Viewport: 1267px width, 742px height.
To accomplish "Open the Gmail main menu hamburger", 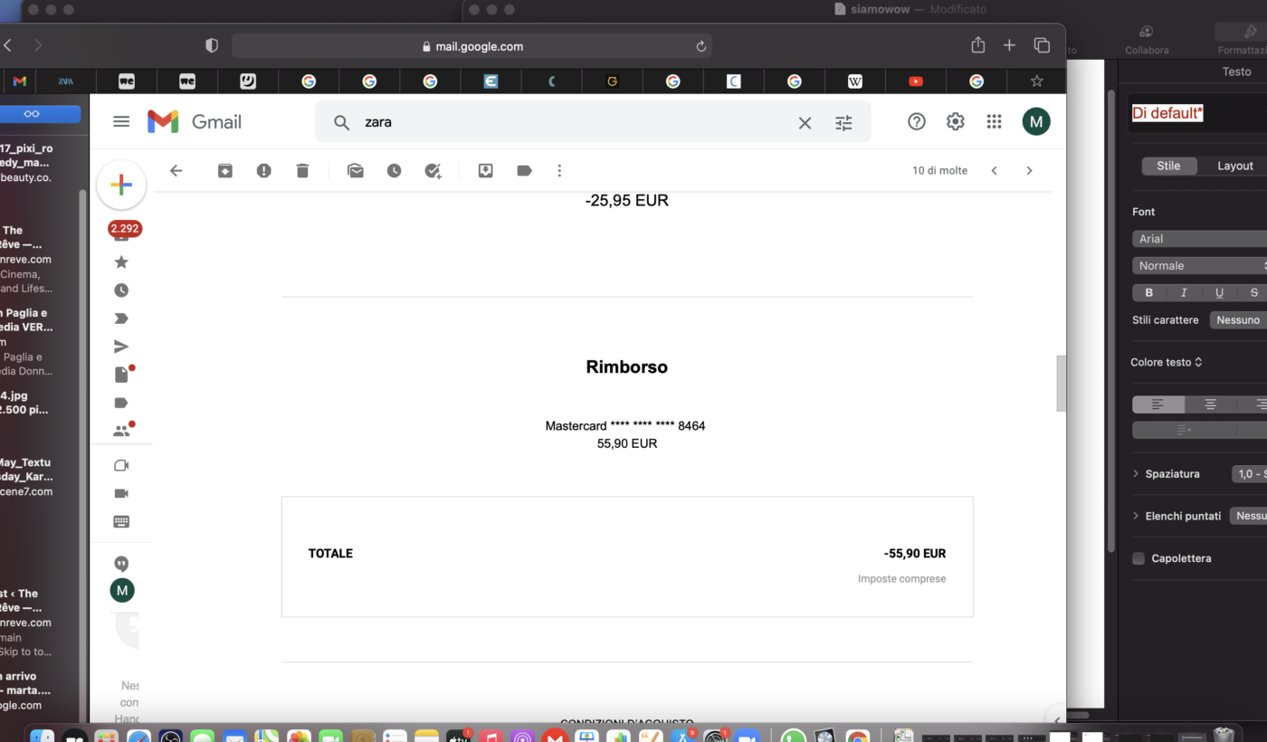I will (121, 121).
